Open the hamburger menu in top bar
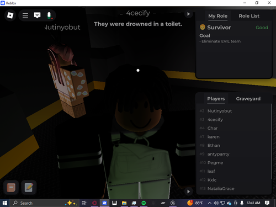Viewport: 276px width, 207px height. [25, 15]
